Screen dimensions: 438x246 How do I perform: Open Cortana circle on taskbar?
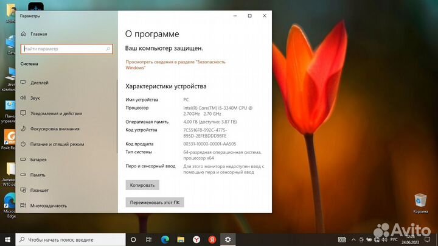[133, 239]
